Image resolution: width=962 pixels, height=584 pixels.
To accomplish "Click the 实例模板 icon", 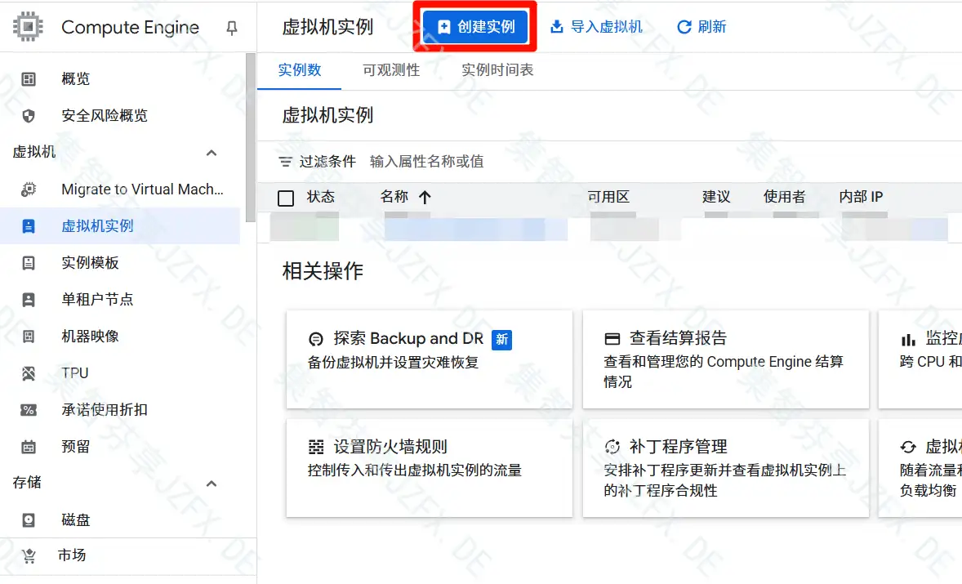I will point(29,263).
